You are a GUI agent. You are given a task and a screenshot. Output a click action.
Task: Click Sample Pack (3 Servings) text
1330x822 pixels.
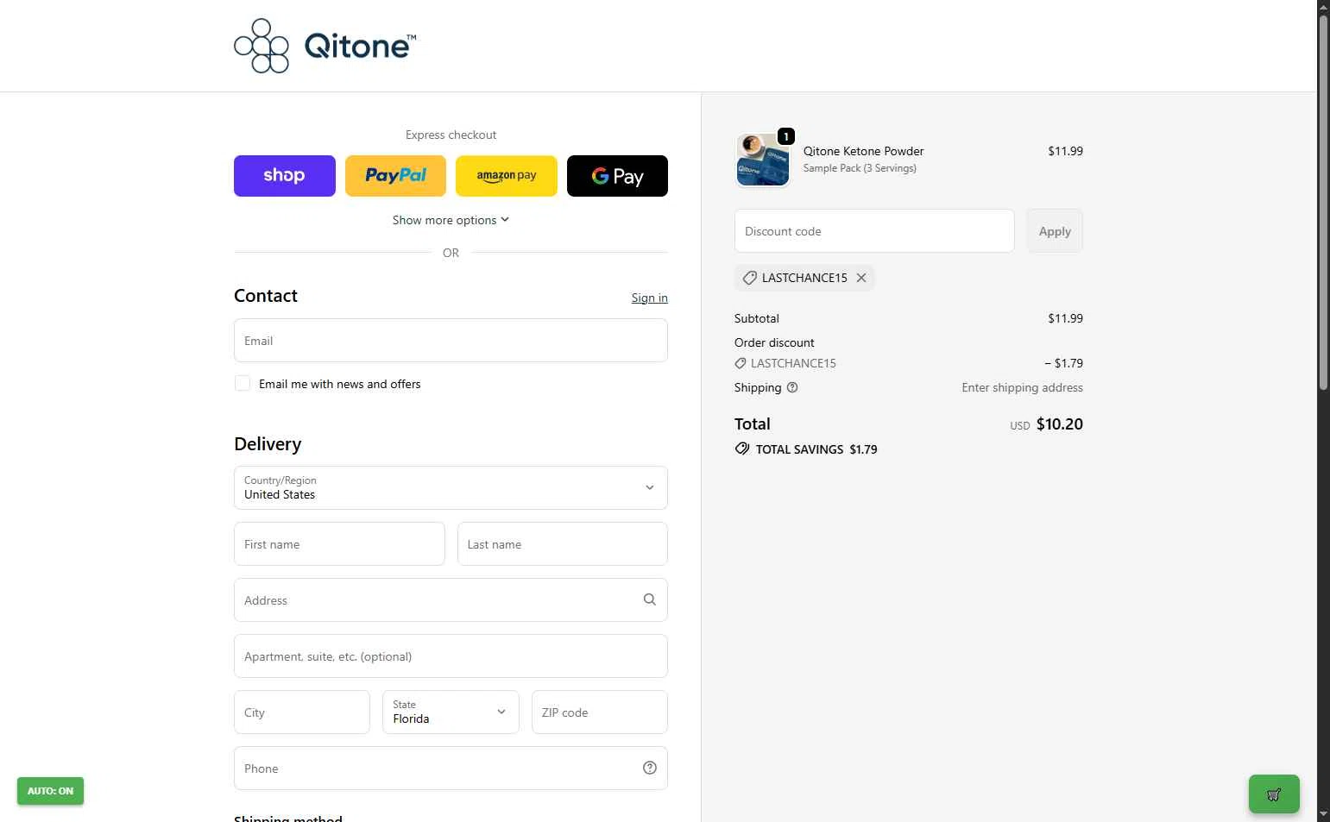point(860,168)
